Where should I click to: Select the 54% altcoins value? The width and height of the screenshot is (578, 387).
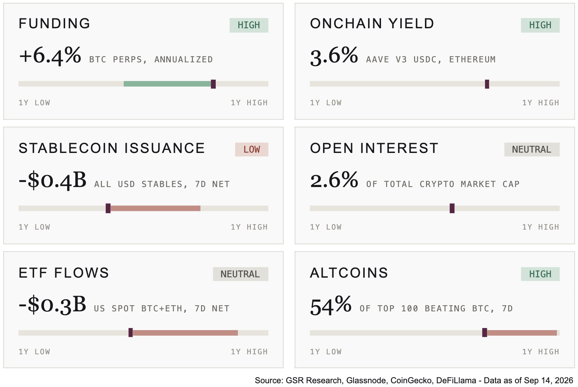pos(331,305)
